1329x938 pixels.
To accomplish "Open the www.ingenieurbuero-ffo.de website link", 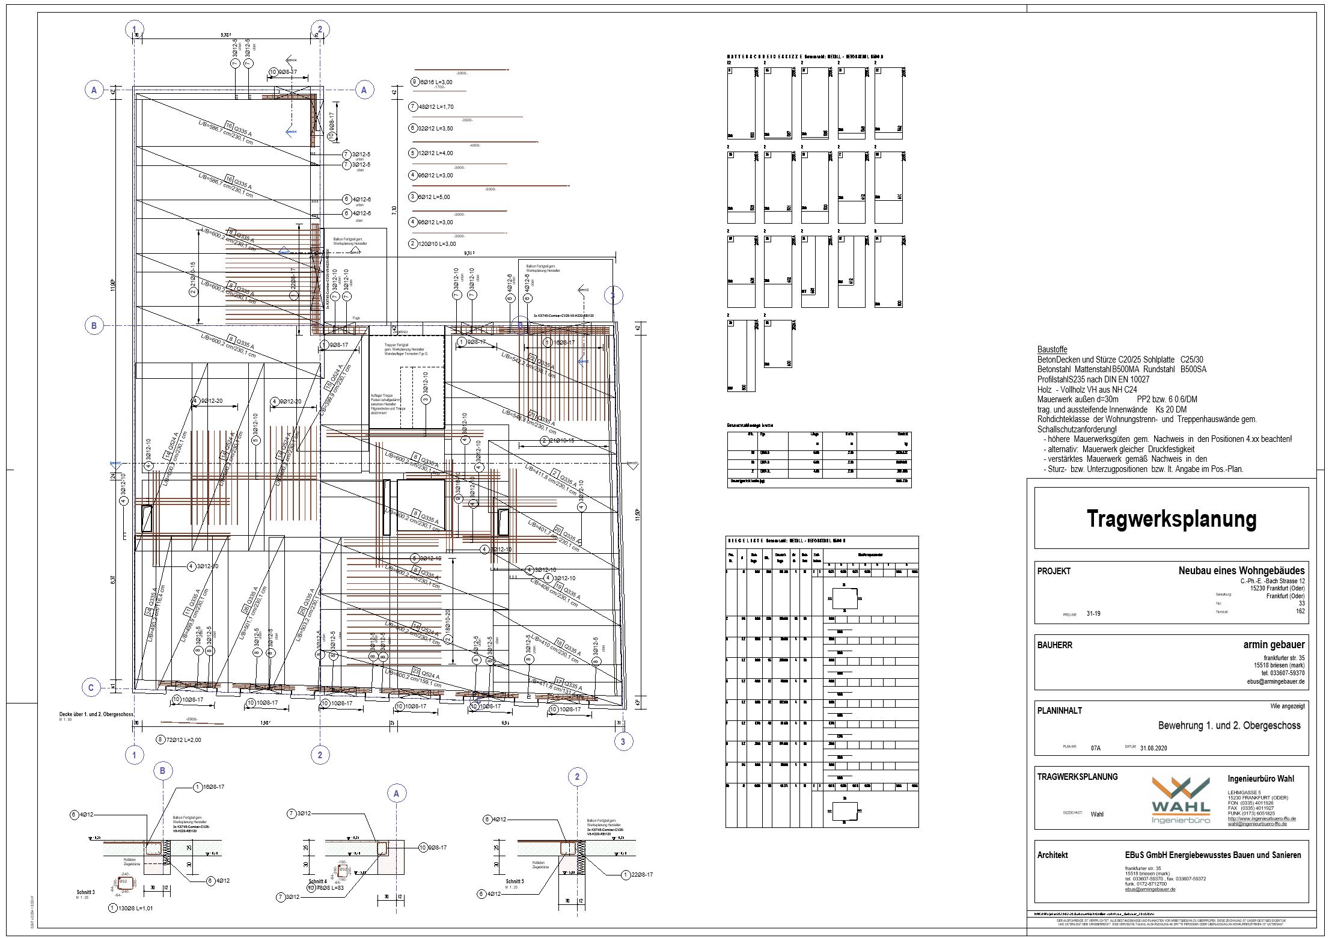I will [1261, 818].
